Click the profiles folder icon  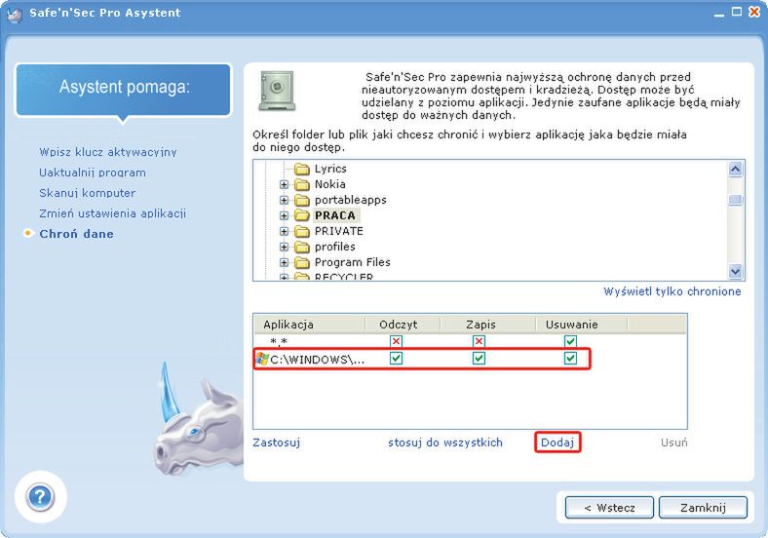pos(302,247)
